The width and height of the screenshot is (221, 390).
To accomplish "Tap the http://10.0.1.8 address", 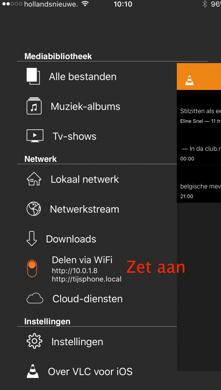I will click(75, 271).
